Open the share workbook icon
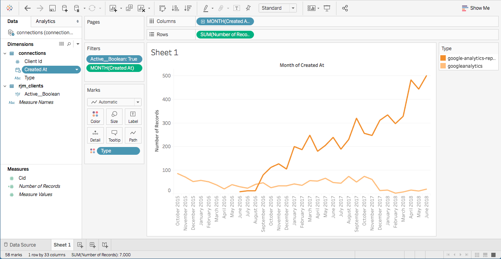The height and width of the screenshot is (259, 501). coord(345,8)
